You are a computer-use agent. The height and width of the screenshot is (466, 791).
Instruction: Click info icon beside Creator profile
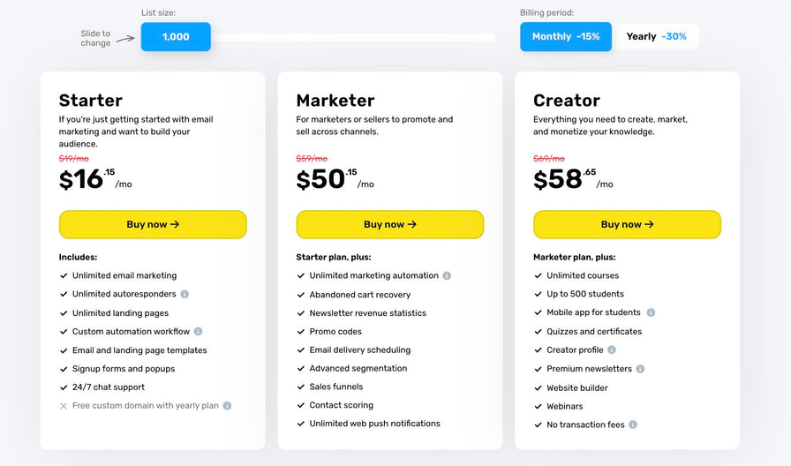[612, 350]
